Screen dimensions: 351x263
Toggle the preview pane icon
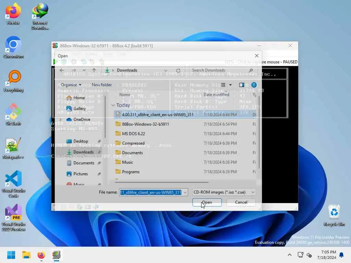tap(242, 85)
